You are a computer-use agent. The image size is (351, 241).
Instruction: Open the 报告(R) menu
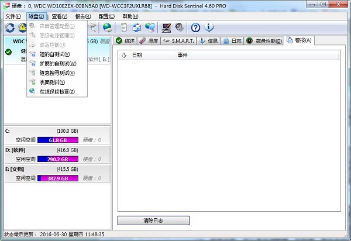pyautogui.click(x=83, y=16)
